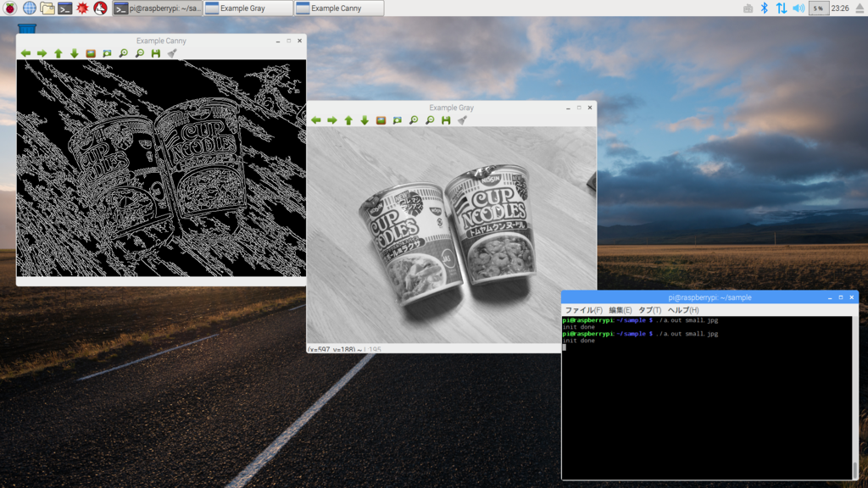
Task: Open Mathematica red spiky icon
Action: [82, 8]
